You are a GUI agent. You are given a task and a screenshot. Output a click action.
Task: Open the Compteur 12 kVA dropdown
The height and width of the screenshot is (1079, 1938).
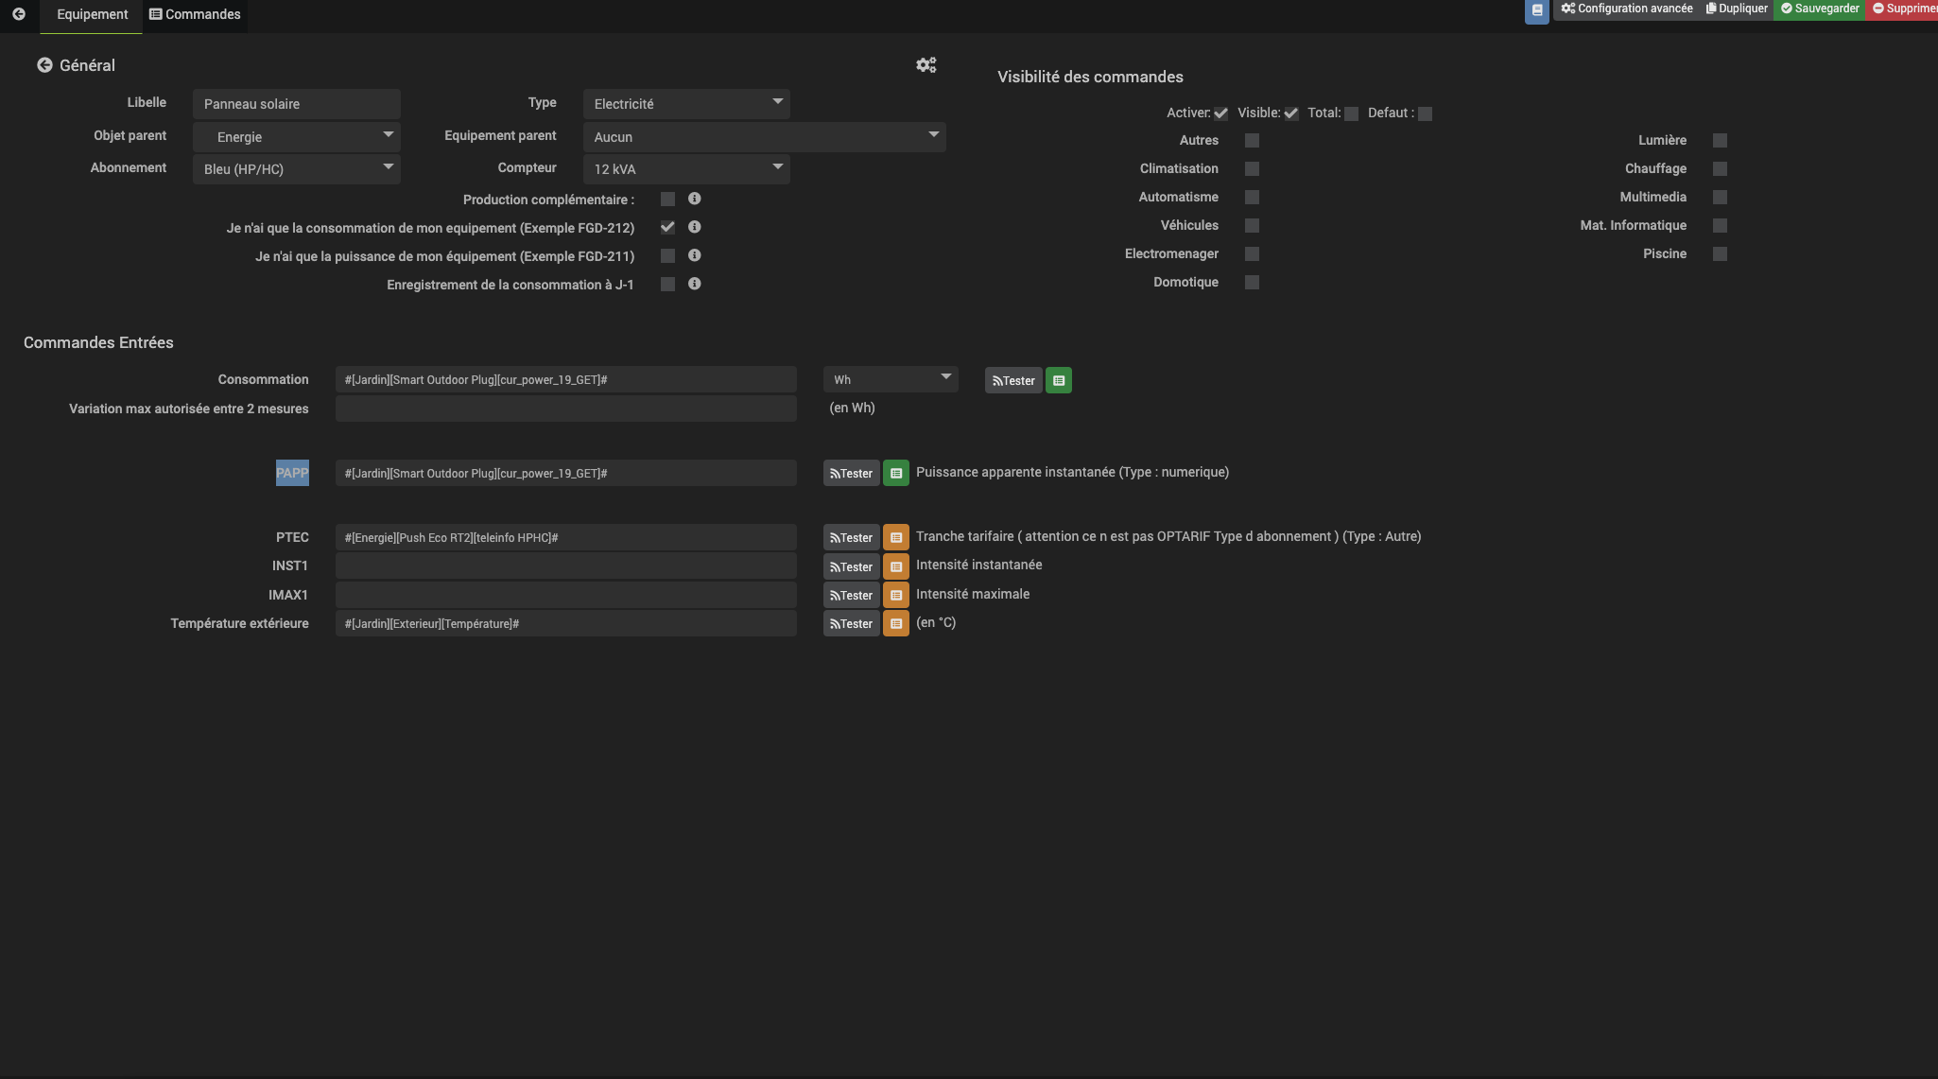685,169
